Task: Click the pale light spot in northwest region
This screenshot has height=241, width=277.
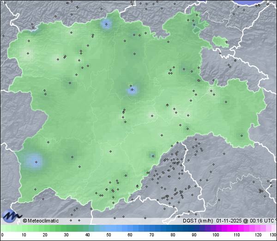Action: tap(28, 53)
